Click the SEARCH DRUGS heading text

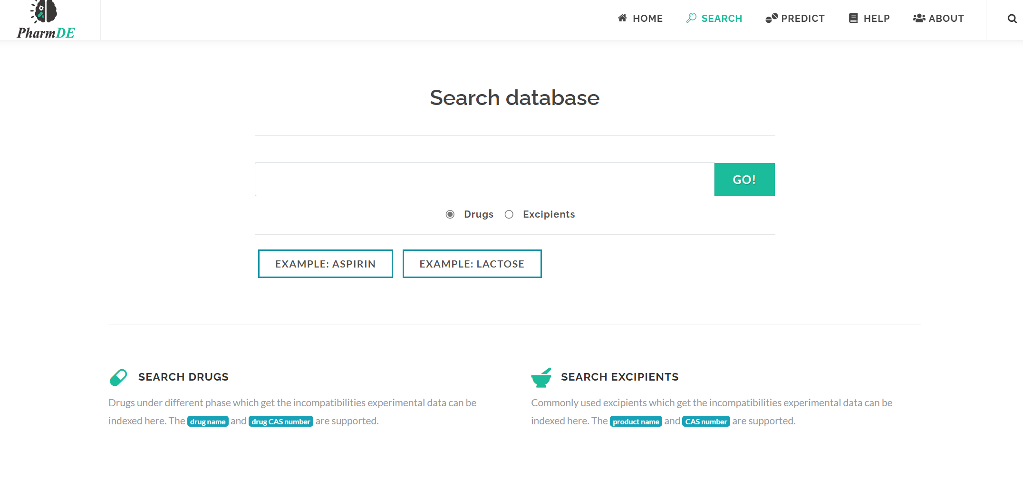pyautogui.click(x=183, y=377)
